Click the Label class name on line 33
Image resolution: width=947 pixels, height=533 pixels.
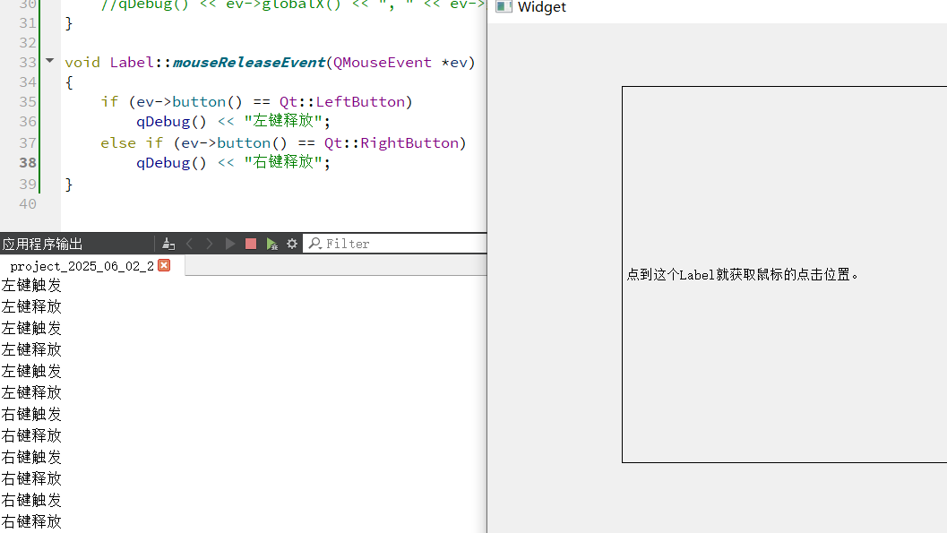click(132, 63)
